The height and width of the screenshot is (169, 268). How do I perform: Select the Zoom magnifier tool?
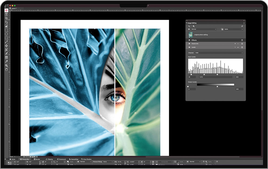tap(6, 65)
